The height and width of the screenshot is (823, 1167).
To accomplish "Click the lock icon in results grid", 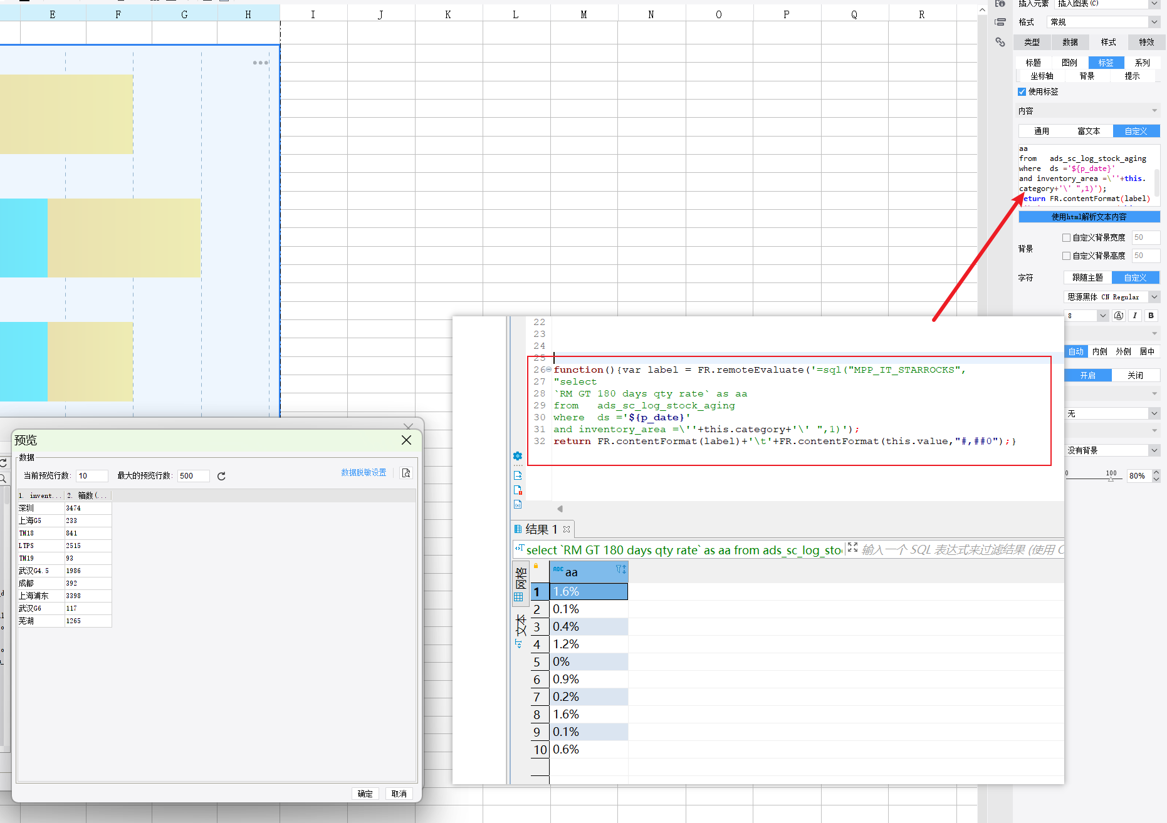I will (x=536, y=566).
